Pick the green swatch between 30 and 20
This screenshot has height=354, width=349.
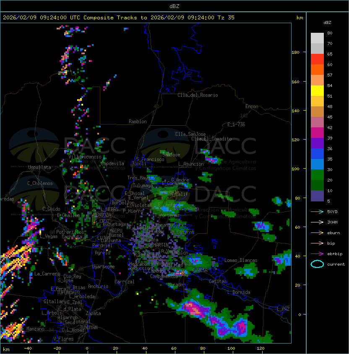coord(317,174)
